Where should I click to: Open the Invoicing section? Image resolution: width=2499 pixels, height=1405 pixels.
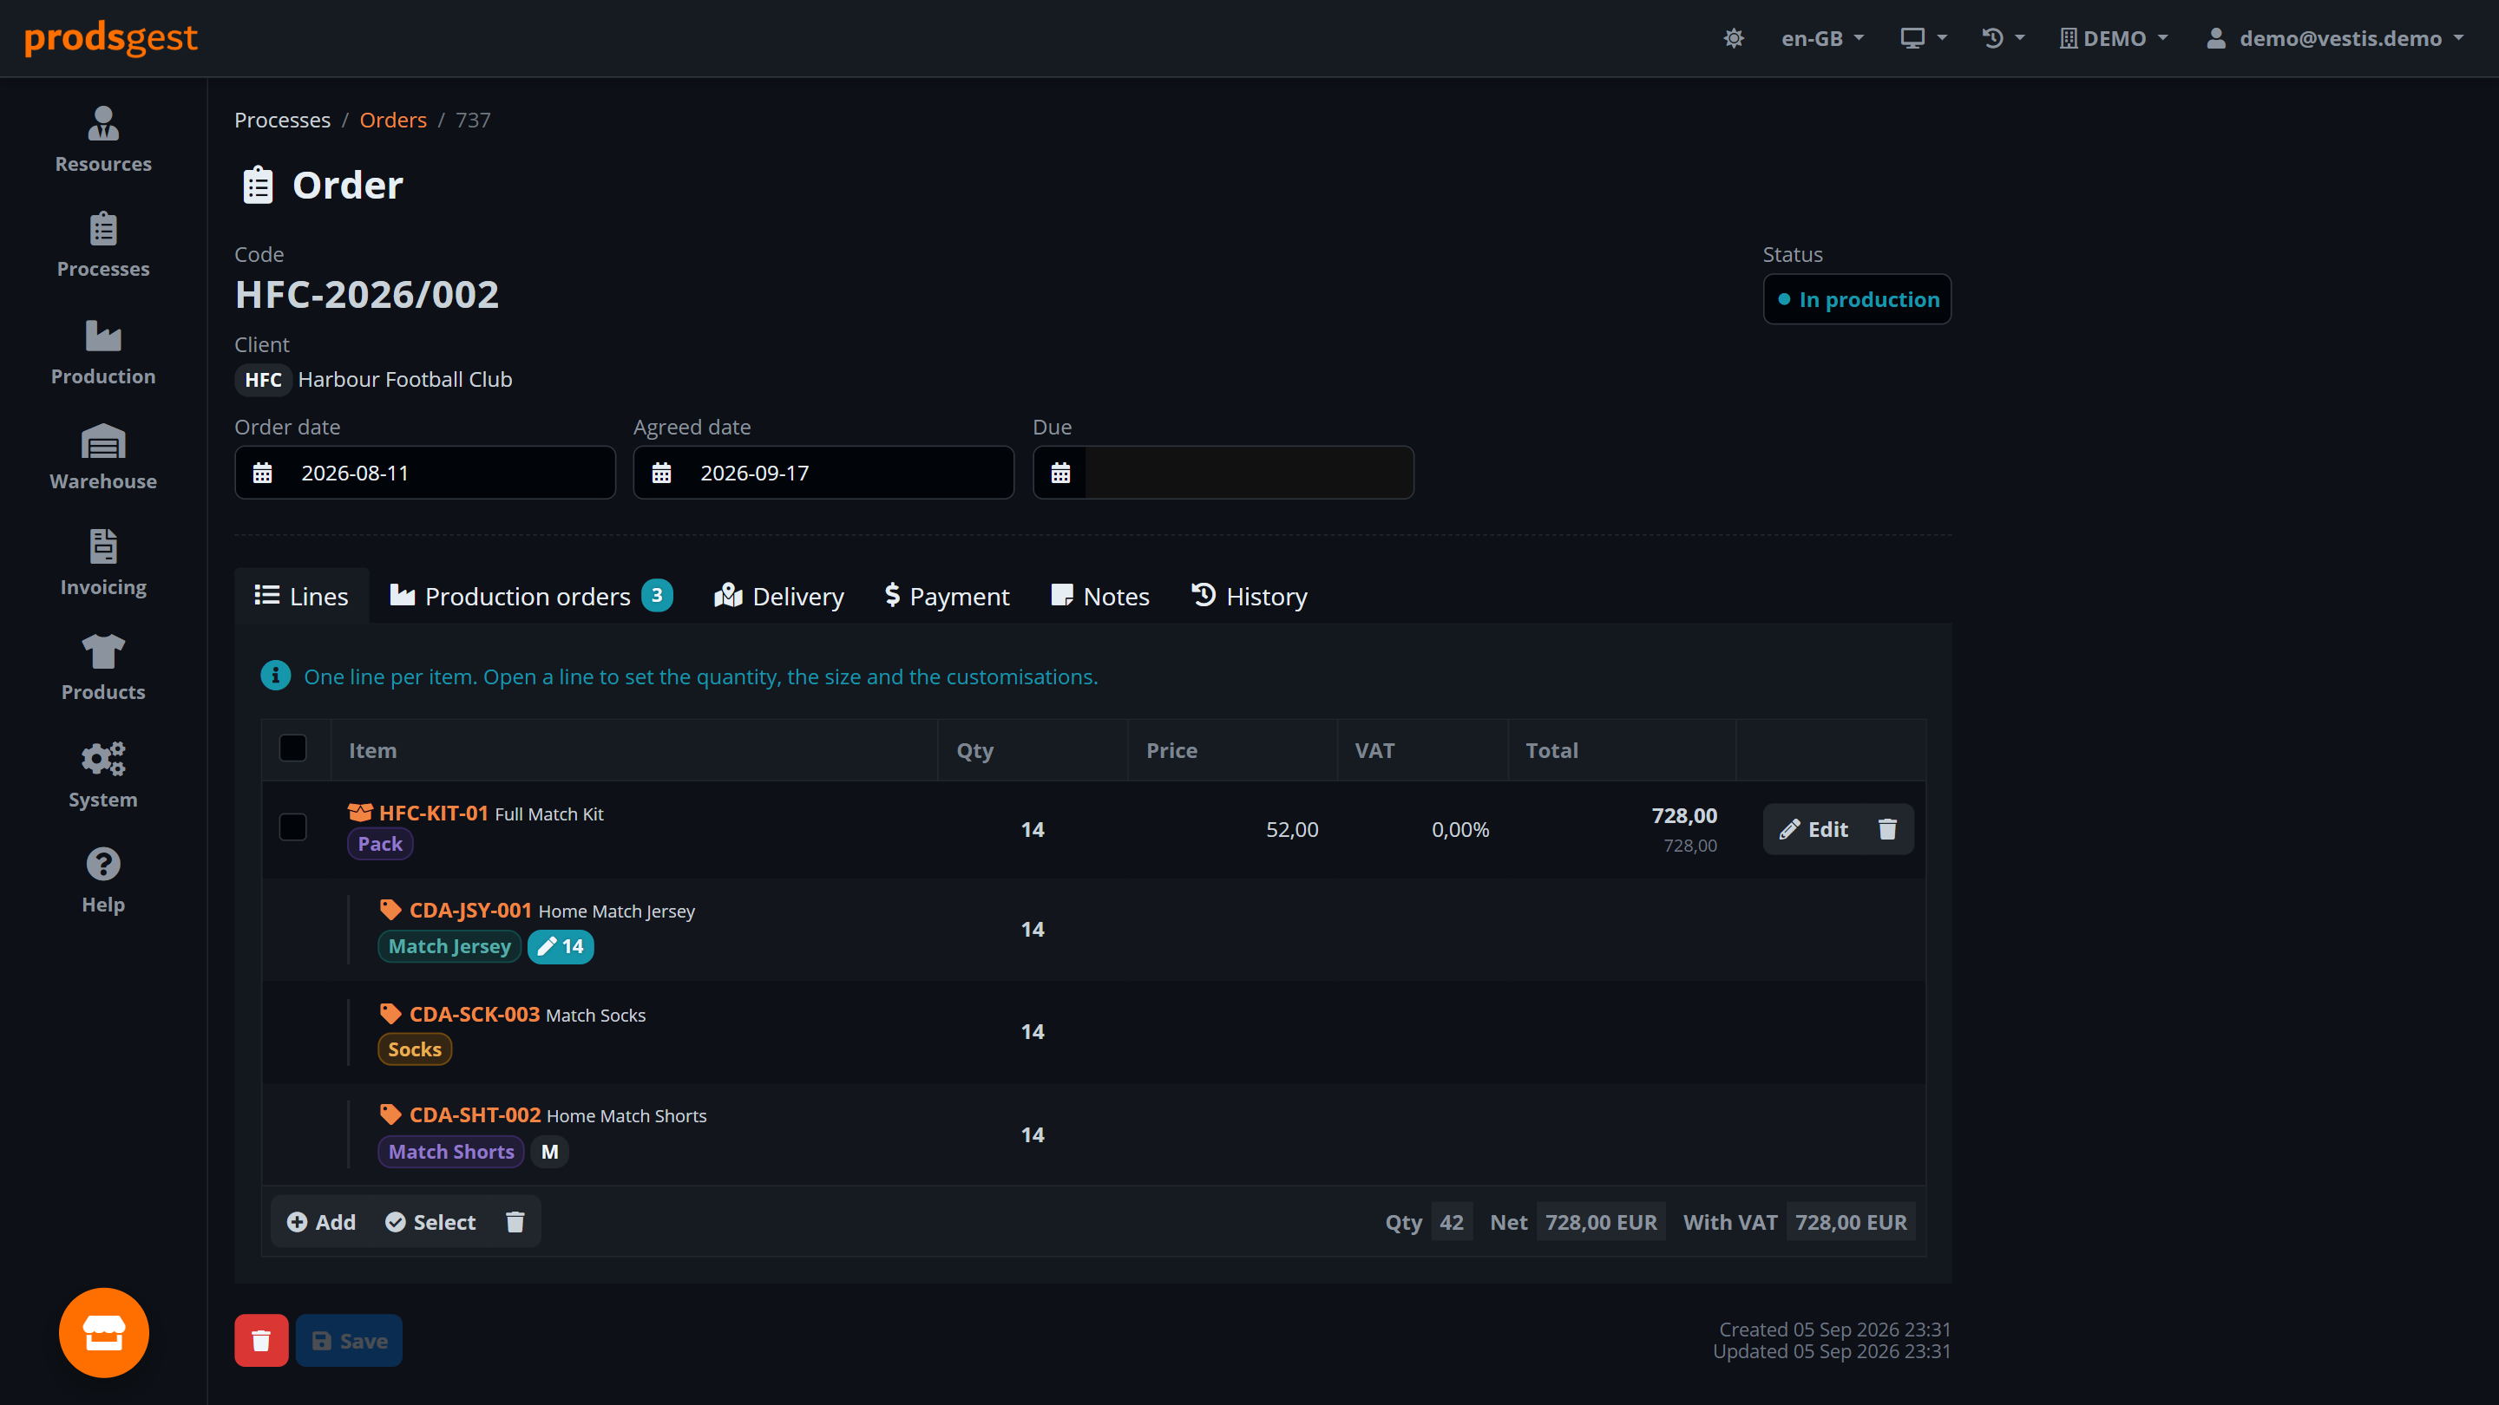tap(103, 562)
